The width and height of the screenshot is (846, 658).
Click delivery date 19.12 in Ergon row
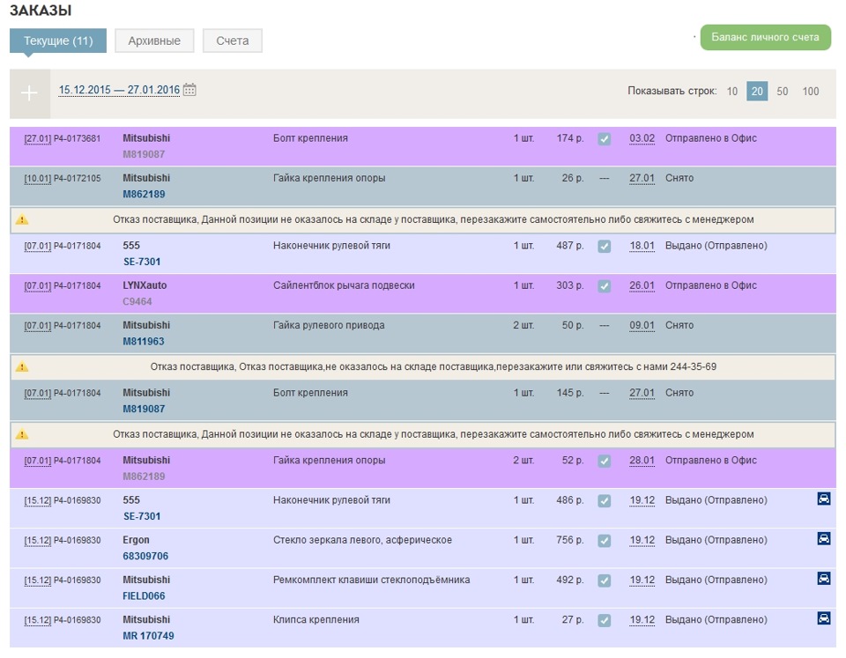642,540
